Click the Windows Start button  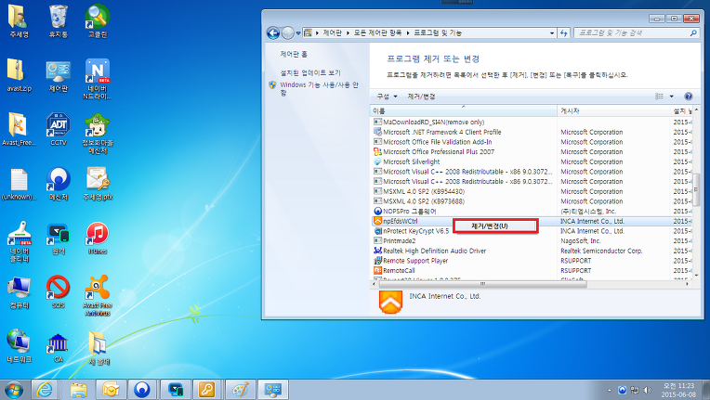[14, 390]
